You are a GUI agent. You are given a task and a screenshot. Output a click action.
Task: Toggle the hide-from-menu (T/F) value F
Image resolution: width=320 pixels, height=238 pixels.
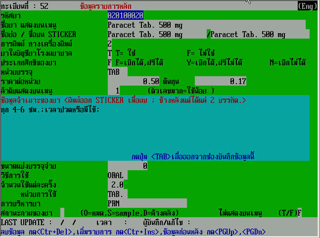[x=299, y=212]
